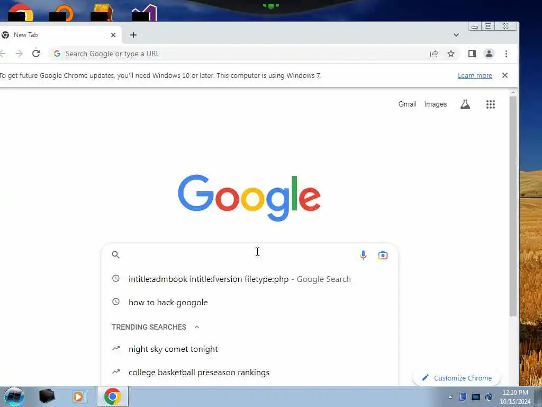Click the Google logo
542x407 pixels.
249,198
